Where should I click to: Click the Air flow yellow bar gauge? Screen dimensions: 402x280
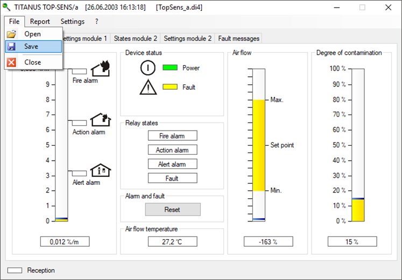click(x=259, y=145)
